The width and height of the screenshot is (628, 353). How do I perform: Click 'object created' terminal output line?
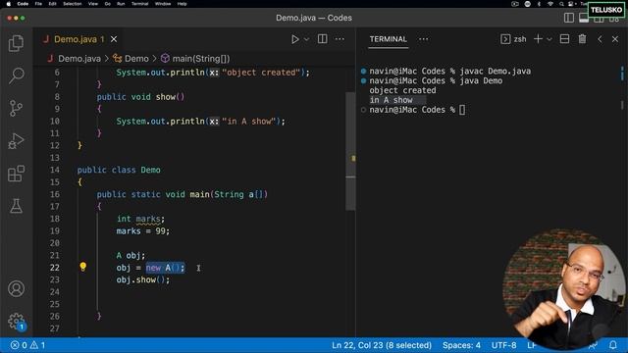[x=402, y=90]
